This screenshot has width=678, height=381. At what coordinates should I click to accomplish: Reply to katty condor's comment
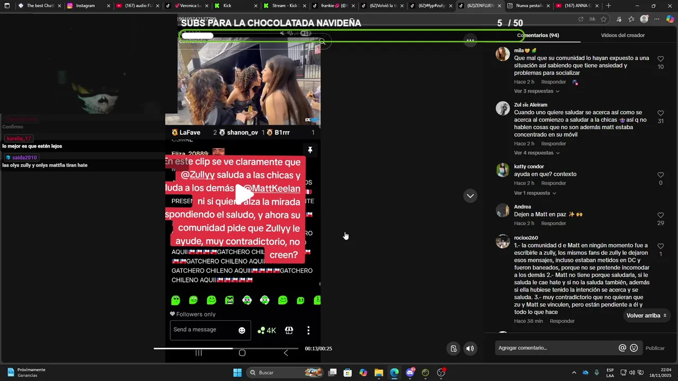click(x=554, y=183)
